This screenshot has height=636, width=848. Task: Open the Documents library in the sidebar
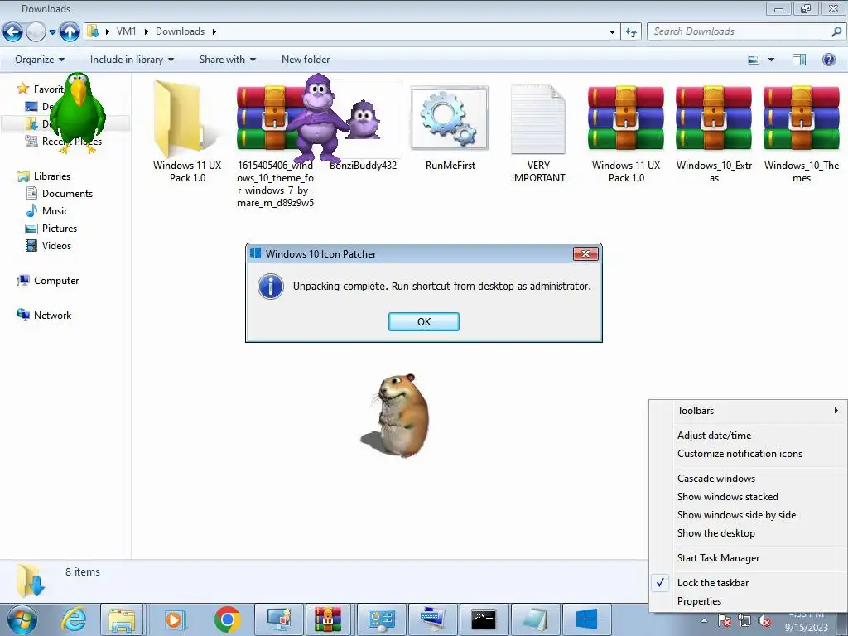click(x=60, y=194)
